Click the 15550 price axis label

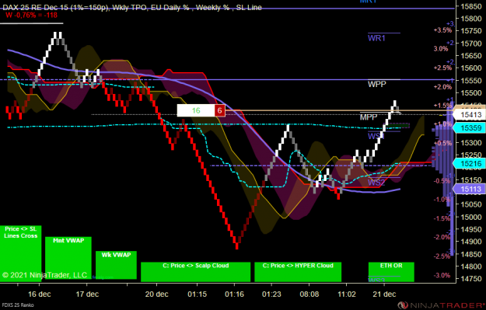471,81
